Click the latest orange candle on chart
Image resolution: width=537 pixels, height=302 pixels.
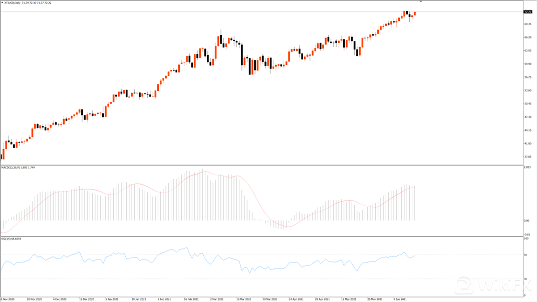click(x=415, y=13)
